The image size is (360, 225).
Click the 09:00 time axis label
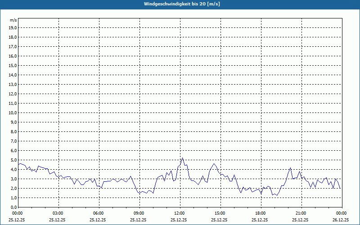[x=139, y=213]
